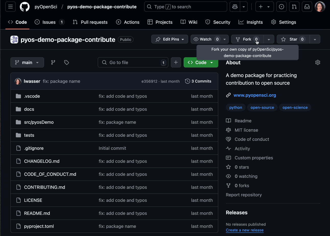330x236 pixels.
Task: Open CODE_OF_CONDUCT.md file
Action: coord(50,174)
